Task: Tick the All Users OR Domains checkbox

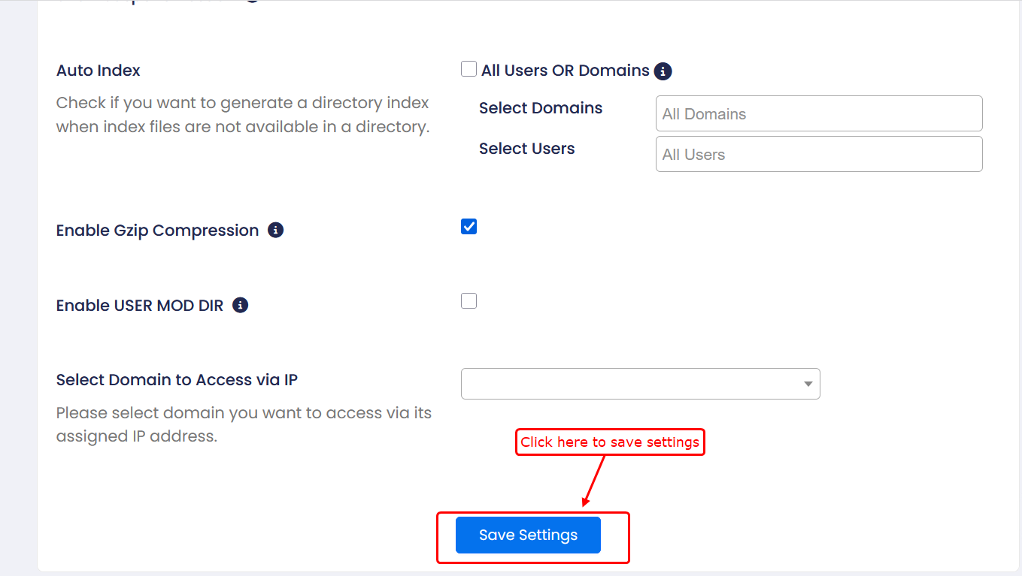Action: click(469, 70)
